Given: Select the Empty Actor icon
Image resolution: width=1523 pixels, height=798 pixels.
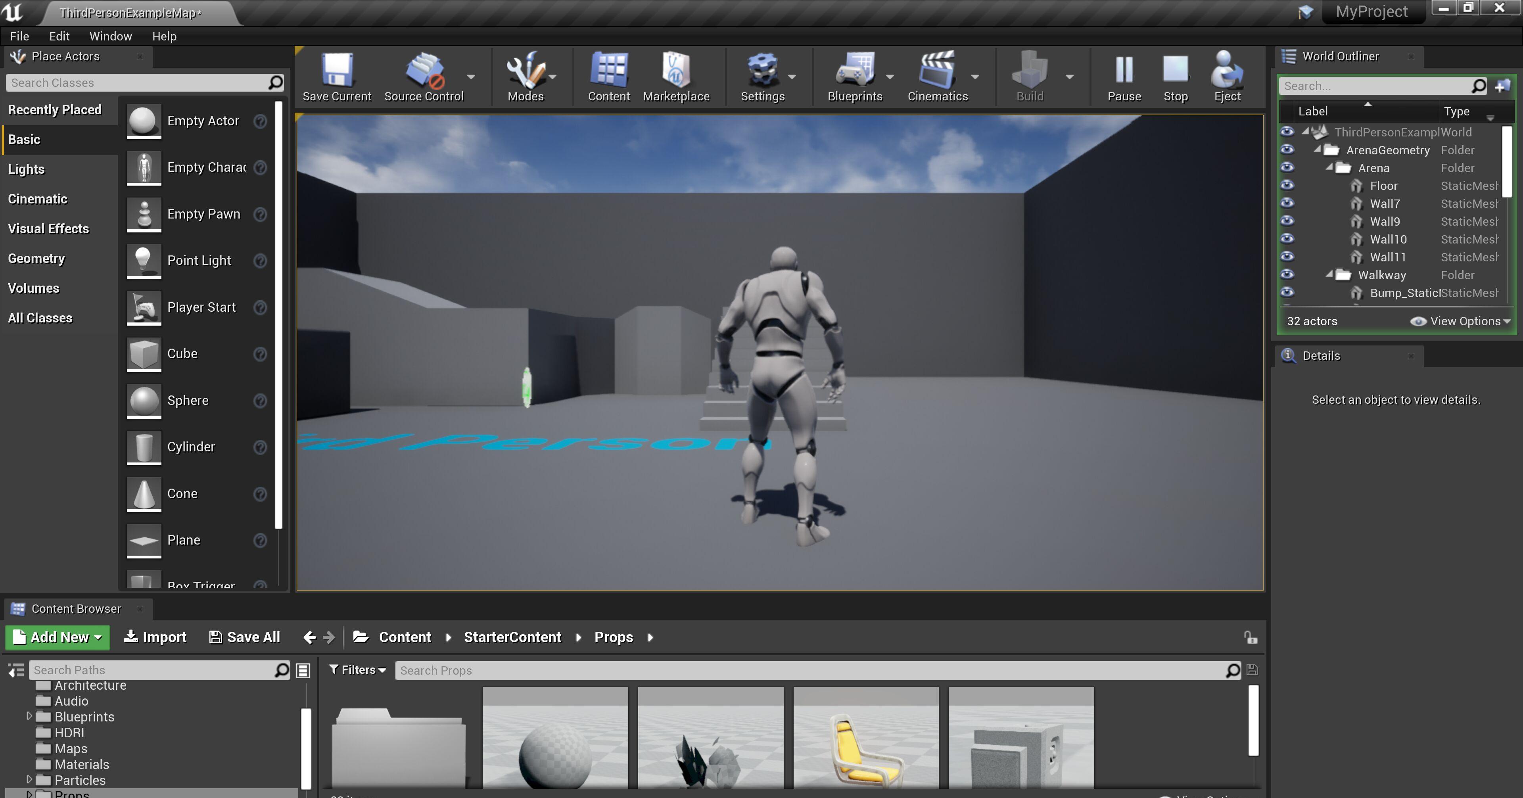Looking at the screenshot, I should (x=144, y=121).
